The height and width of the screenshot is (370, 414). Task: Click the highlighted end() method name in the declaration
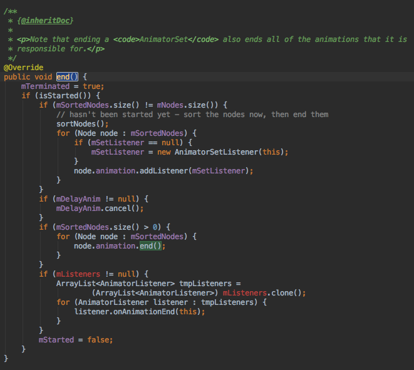pyautogui.click(x=67, y=77)
